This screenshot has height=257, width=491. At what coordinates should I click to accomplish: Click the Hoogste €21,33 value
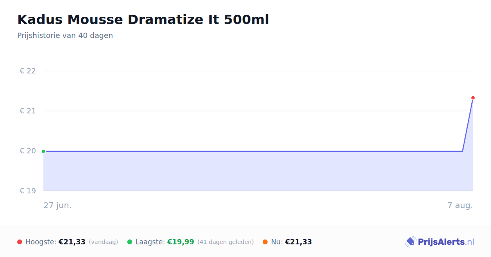(72, 242)
